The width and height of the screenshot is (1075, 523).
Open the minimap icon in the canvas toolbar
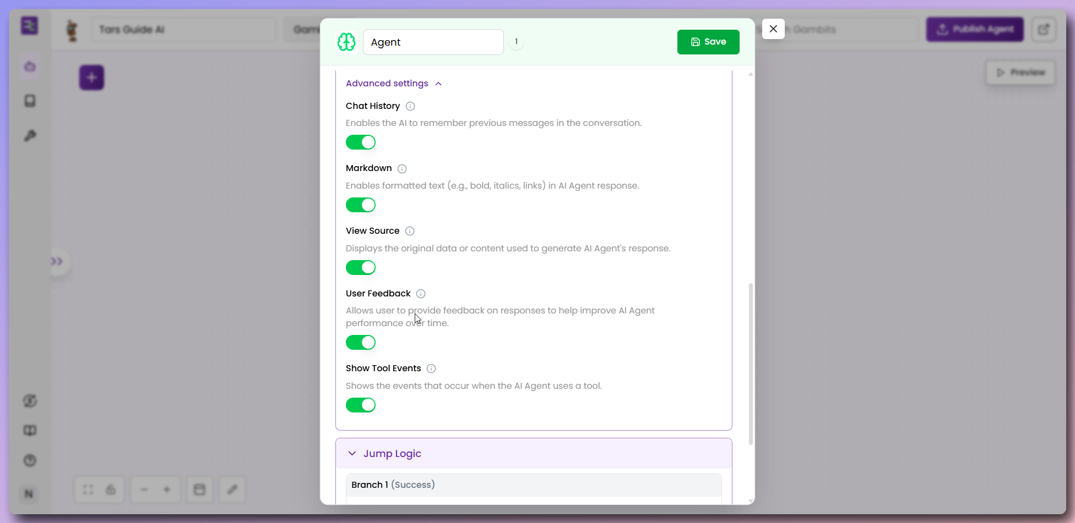199,489
